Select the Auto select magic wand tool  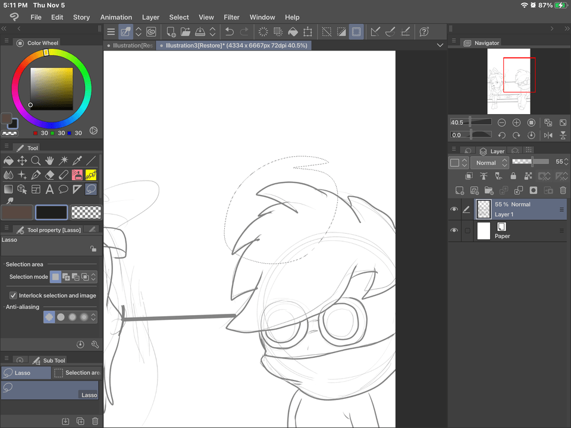click(x=64, y=160)
